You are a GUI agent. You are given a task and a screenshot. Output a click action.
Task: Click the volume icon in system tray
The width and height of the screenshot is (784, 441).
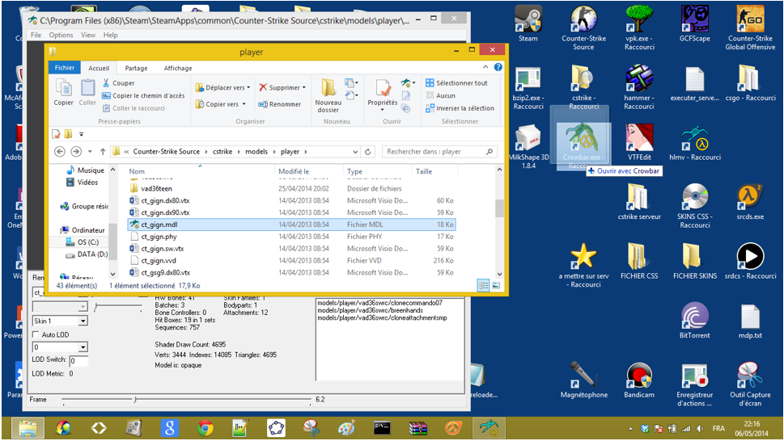(x=699, y=429)
